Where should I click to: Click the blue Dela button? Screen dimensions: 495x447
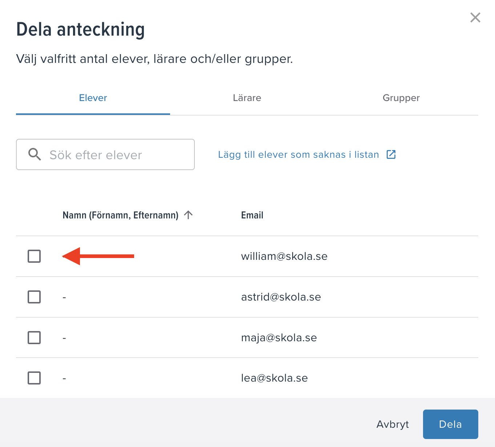click(x=451, y=424)
